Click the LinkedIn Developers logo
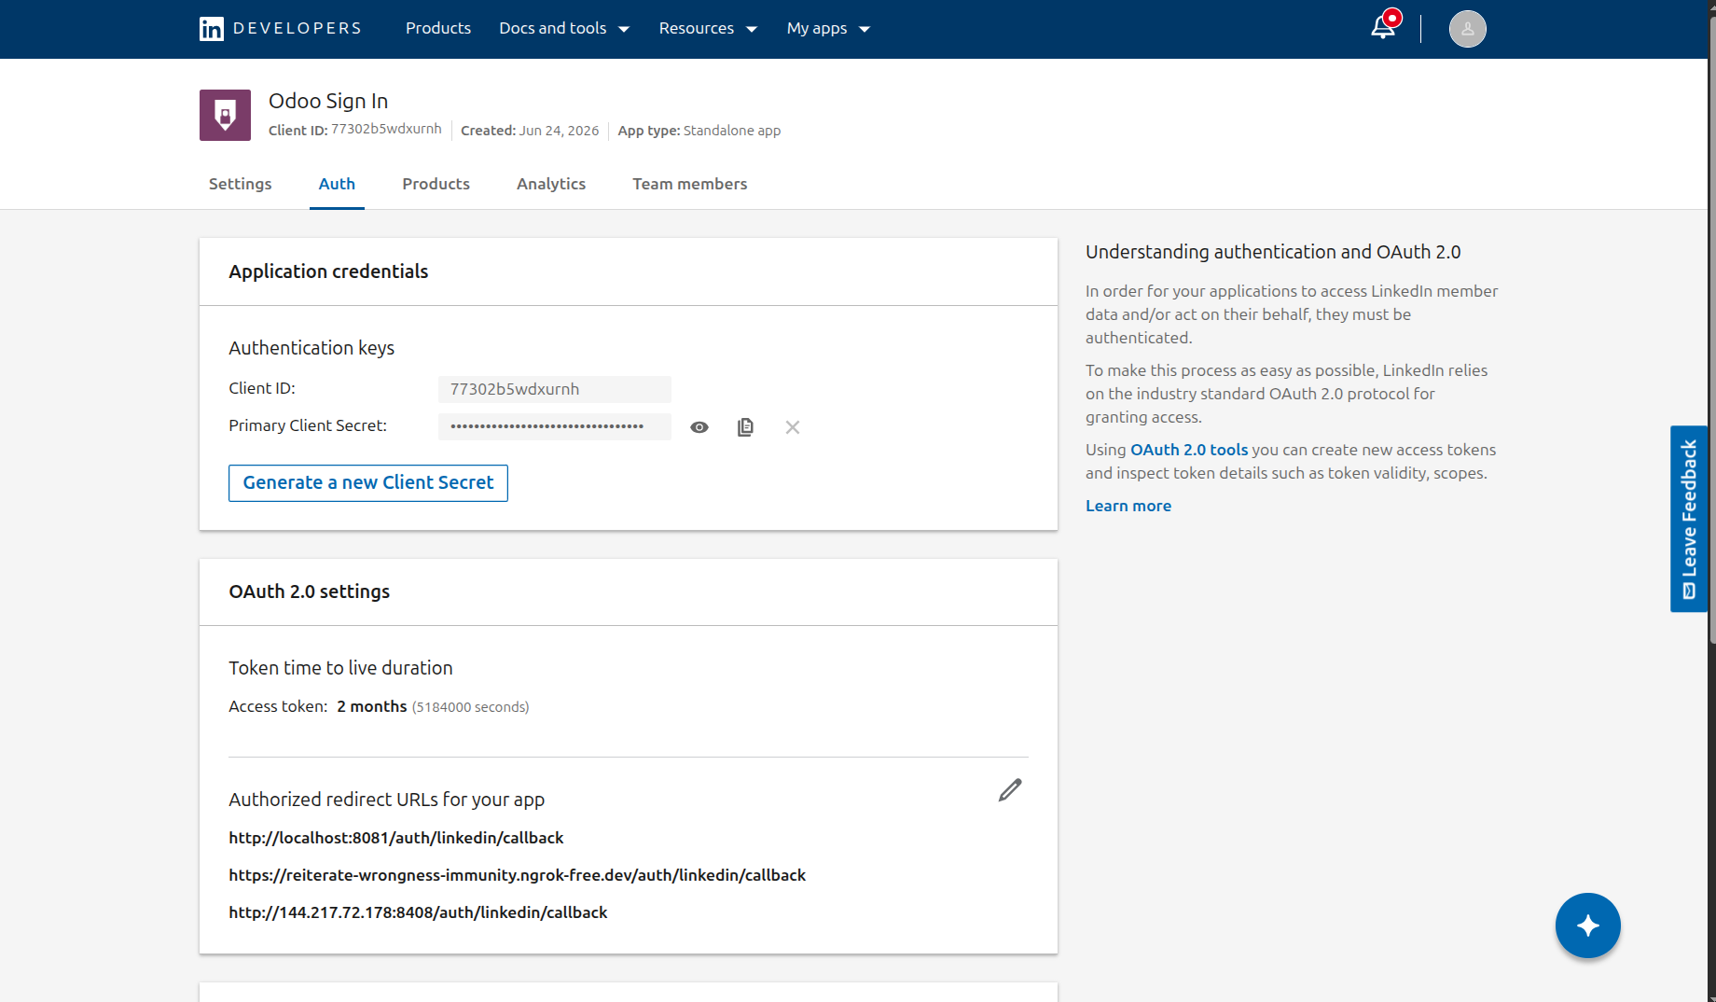 point(280,28)
